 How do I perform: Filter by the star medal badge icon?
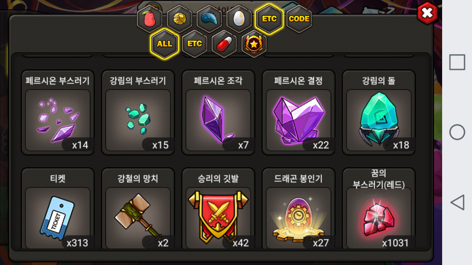point(254,44)
